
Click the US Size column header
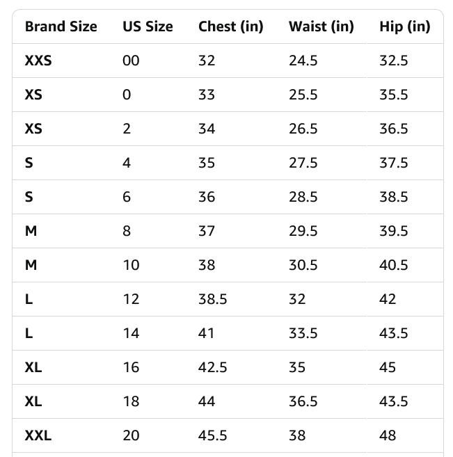(148, 27)
